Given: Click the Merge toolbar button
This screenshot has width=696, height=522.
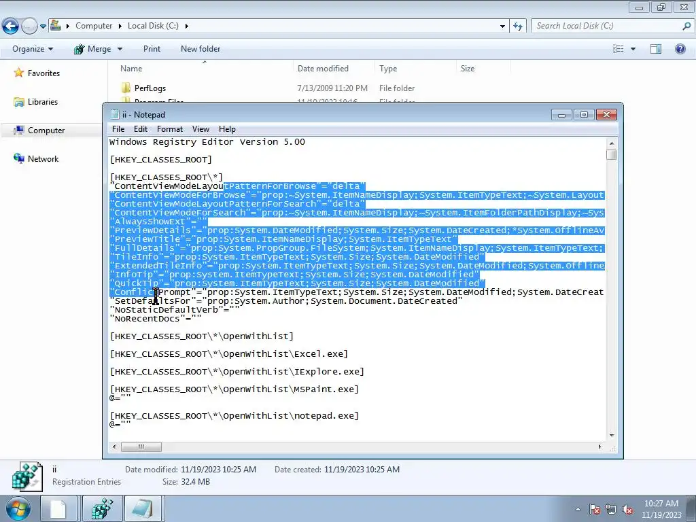Looking at the screenshot, I should 92,49.
